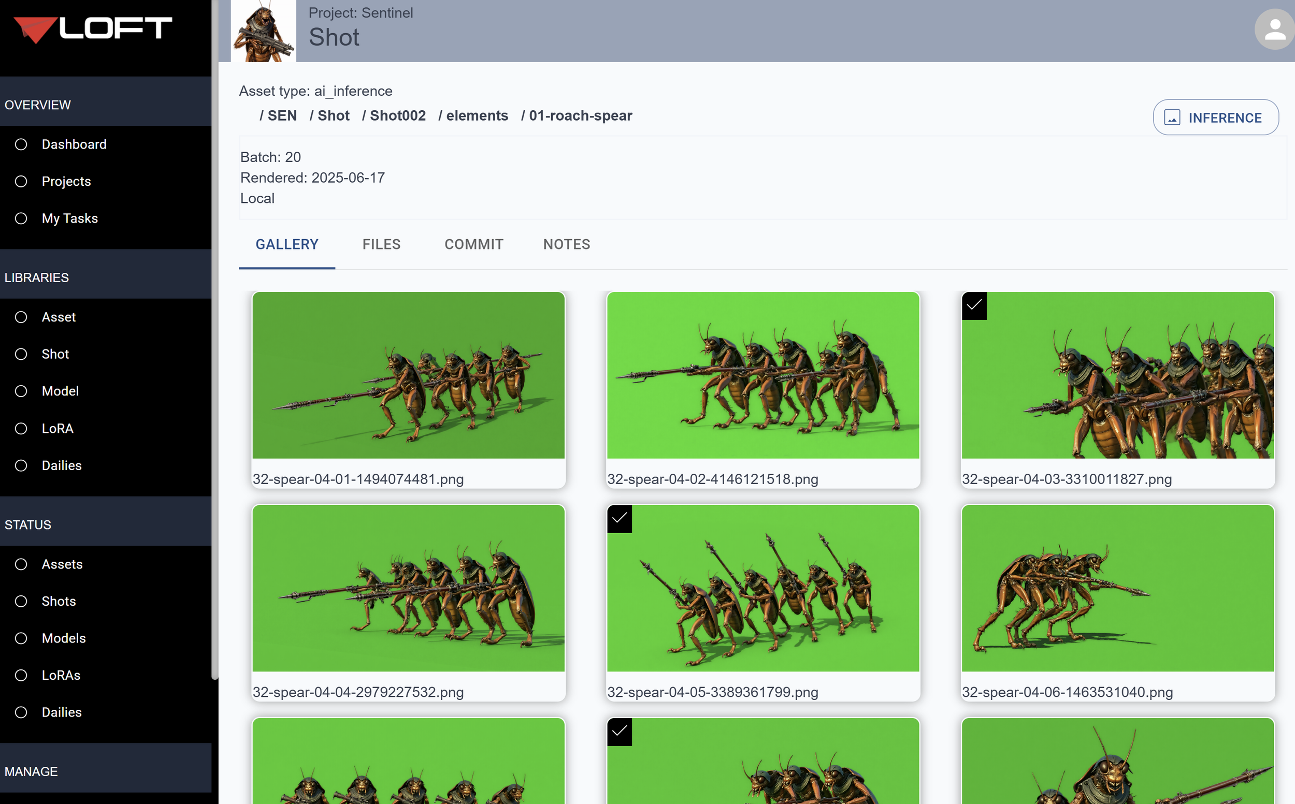
Task: Click the circle icon beside LoRA
Action: tap(21, 428)
